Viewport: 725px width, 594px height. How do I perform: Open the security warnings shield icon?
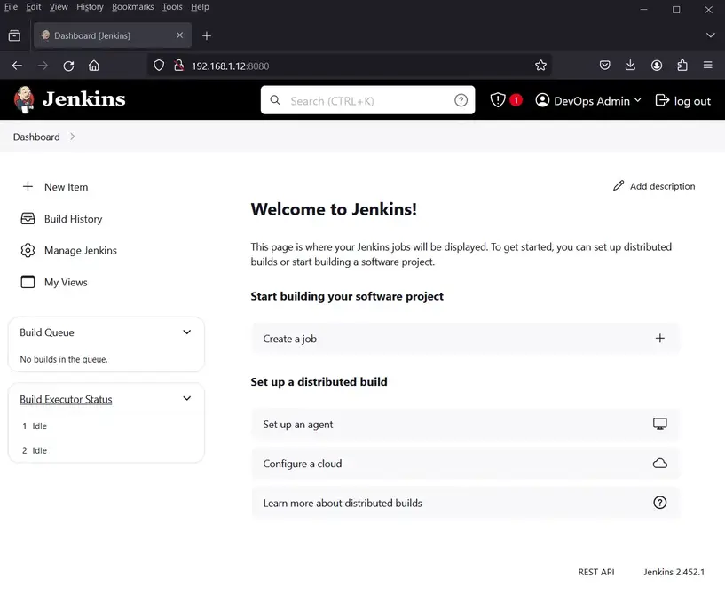(498, 100)
